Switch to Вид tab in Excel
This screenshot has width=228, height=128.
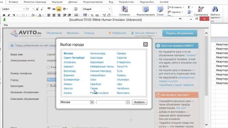click(x=111, y=2)
